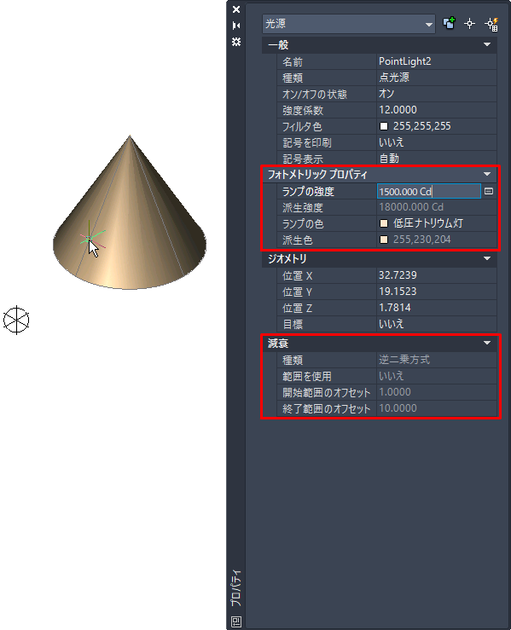Select ランプの色 低圧ナトリウム灯 field
This screenshot has height=630, width=511.
(436, 223)
